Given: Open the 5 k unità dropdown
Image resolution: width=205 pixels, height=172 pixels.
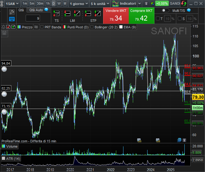Looking at the screenshot, I should pos(99,3).
